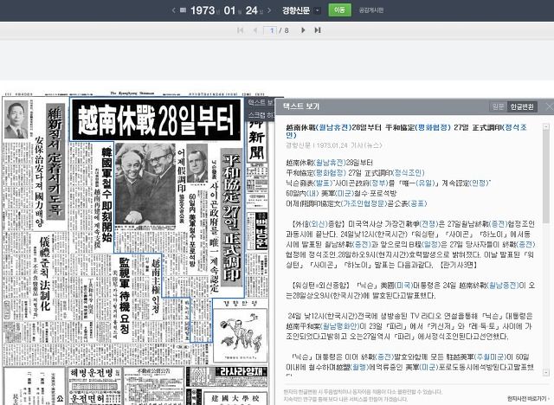
Task: Click 정식조인 link in second summary line
Action: point(408,173)
